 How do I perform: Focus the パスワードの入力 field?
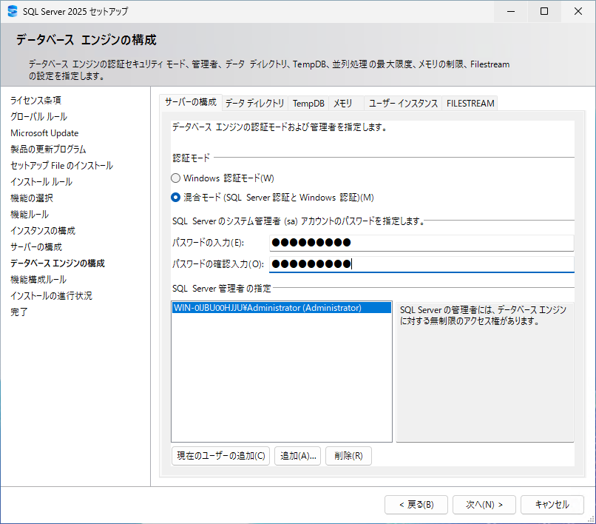coord(421,243)
